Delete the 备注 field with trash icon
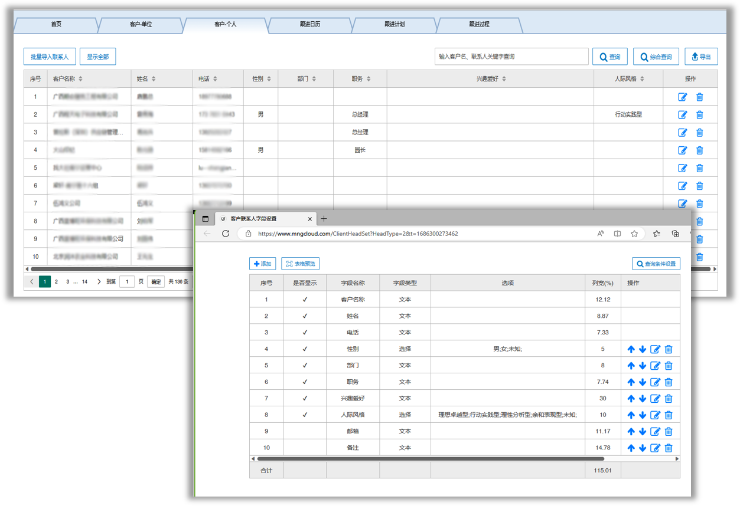This screenshot has width=740, height=506. tap(669, 448)
